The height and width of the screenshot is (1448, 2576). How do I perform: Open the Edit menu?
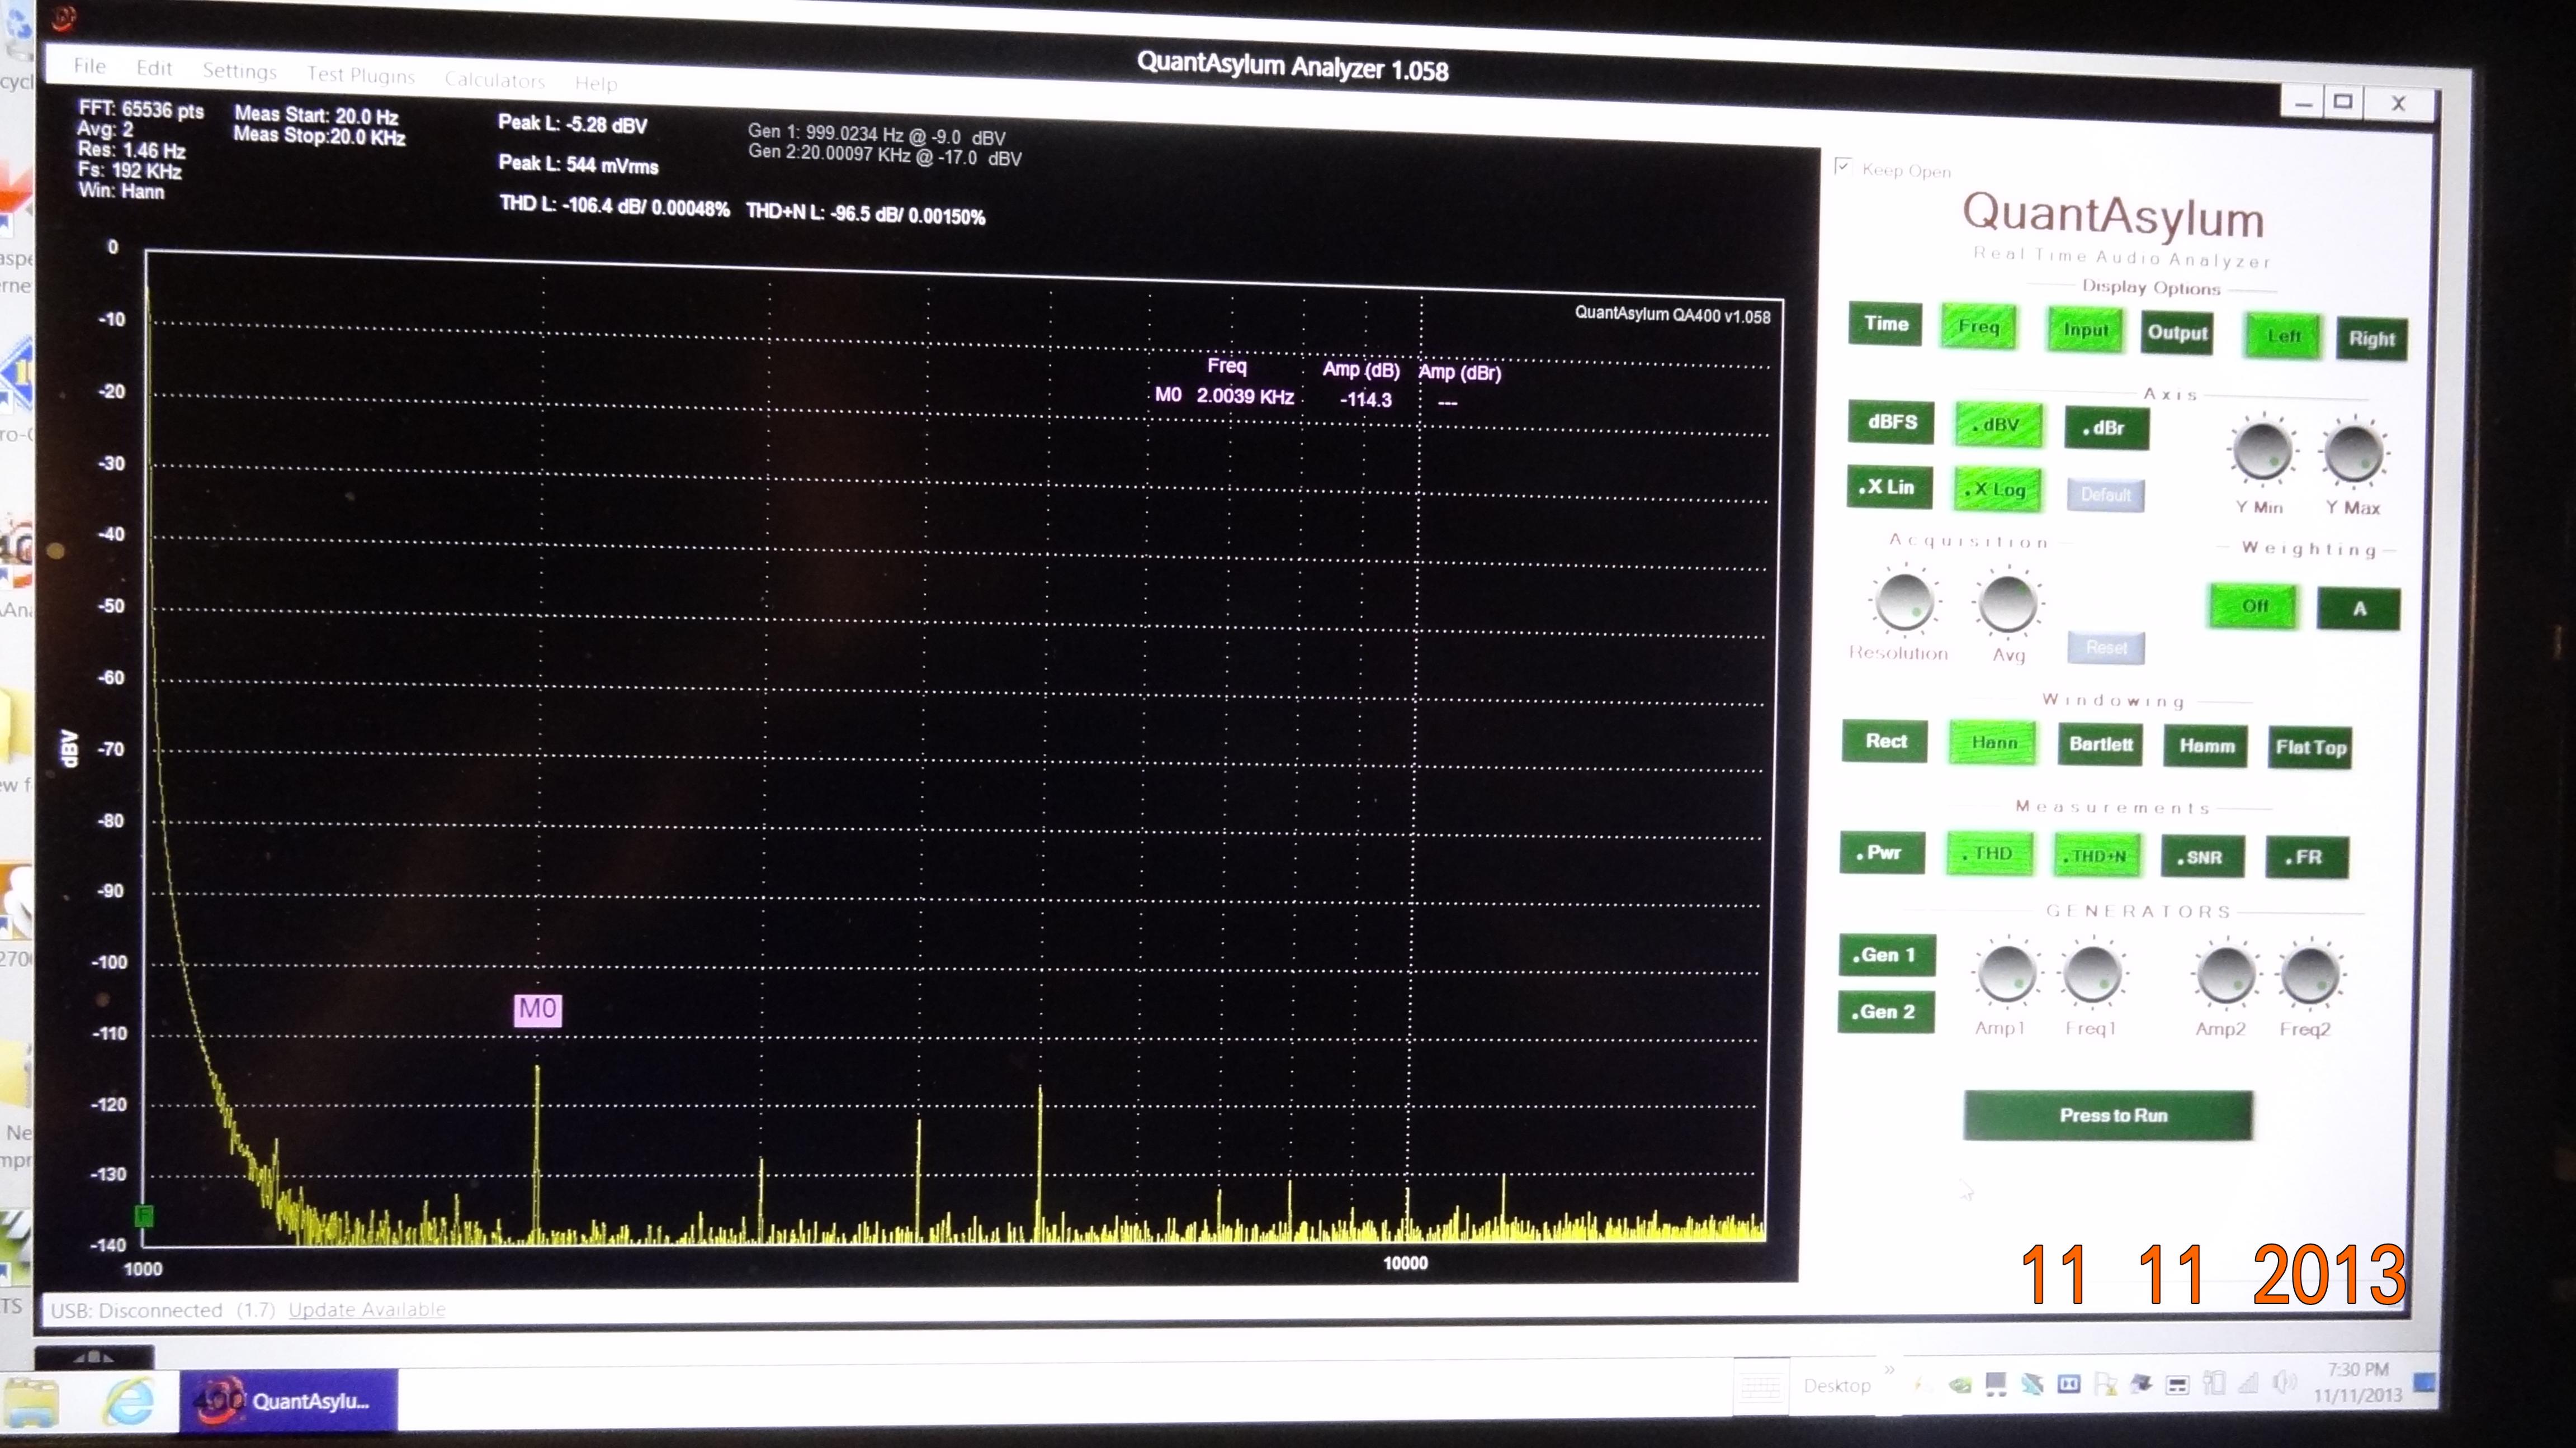[x=154, y=68]
